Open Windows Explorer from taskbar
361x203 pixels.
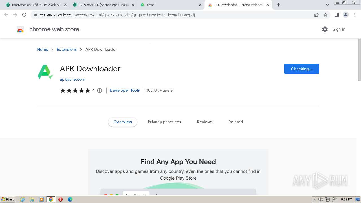[x=32, y=199]
